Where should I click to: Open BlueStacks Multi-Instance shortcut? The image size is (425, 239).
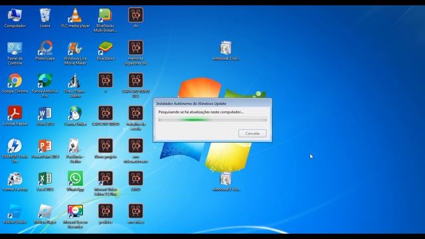click(x=106, y=21)
